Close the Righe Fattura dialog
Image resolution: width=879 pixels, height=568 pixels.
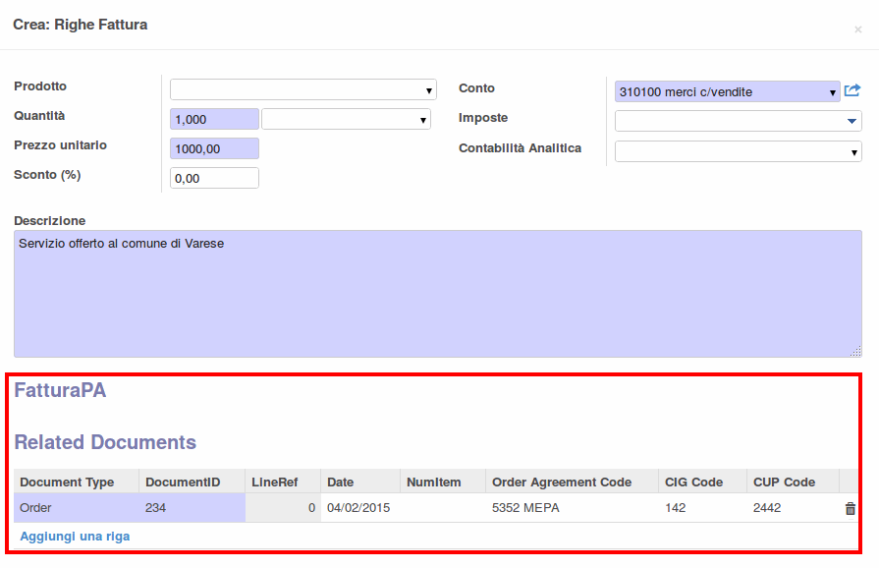857,29
